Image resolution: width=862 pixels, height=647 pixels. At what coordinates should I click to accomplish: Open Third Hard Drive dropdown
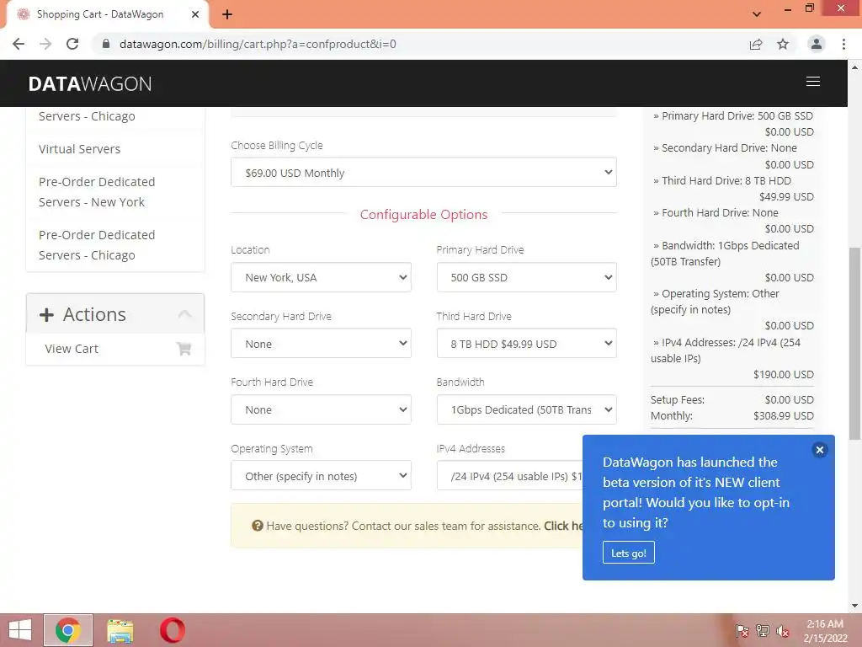pos(526,344)
